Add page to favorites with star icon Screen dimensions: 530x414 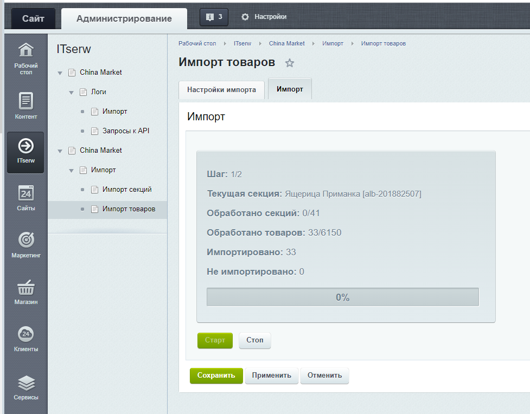click(x=290, y=63)
